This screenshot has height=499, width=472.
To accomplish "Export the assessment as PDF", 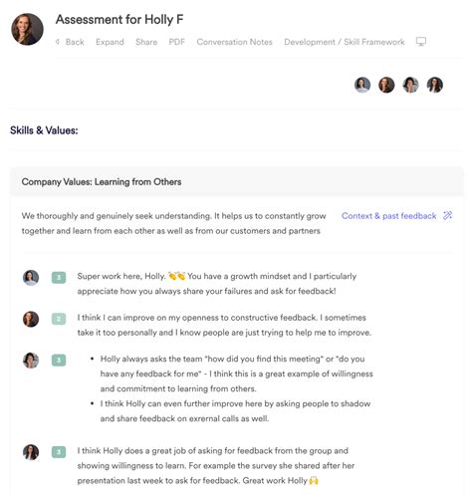I will tap(177, 42).
